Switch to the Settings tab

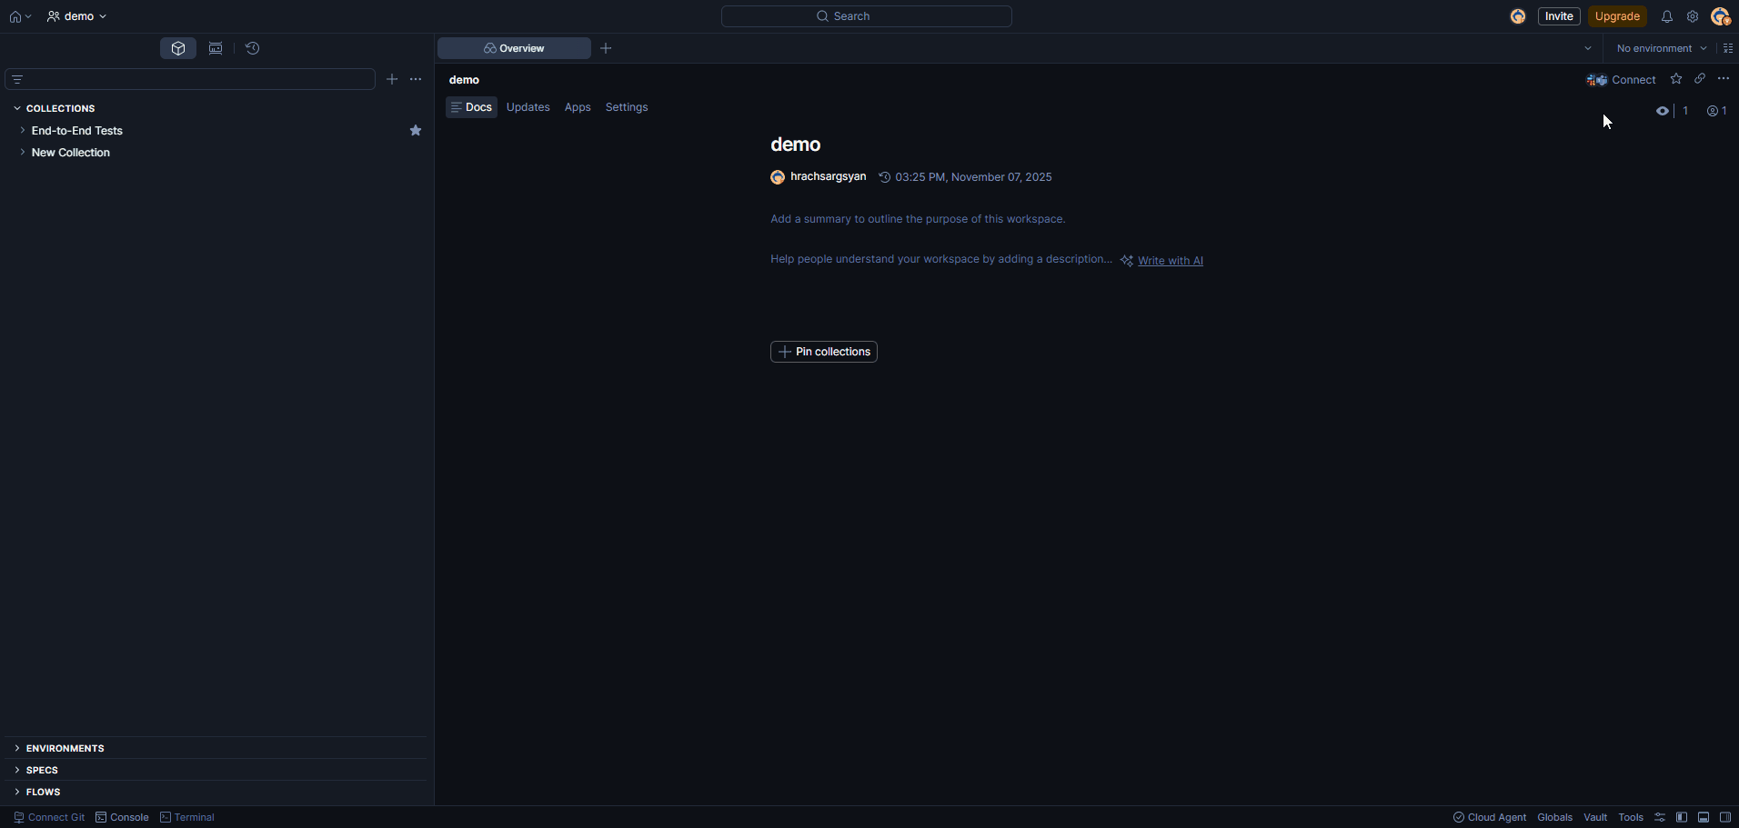pyautogui.click(x=626, y=107)
